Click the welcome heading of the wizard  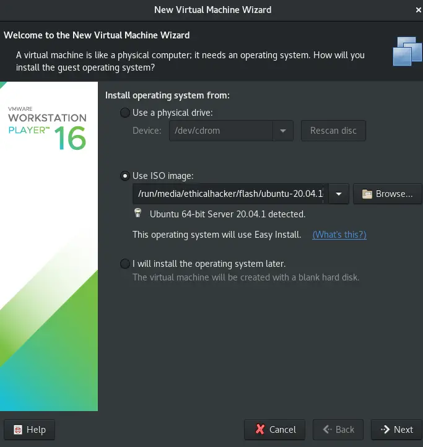pyautogui.click(x=97, y=35)
